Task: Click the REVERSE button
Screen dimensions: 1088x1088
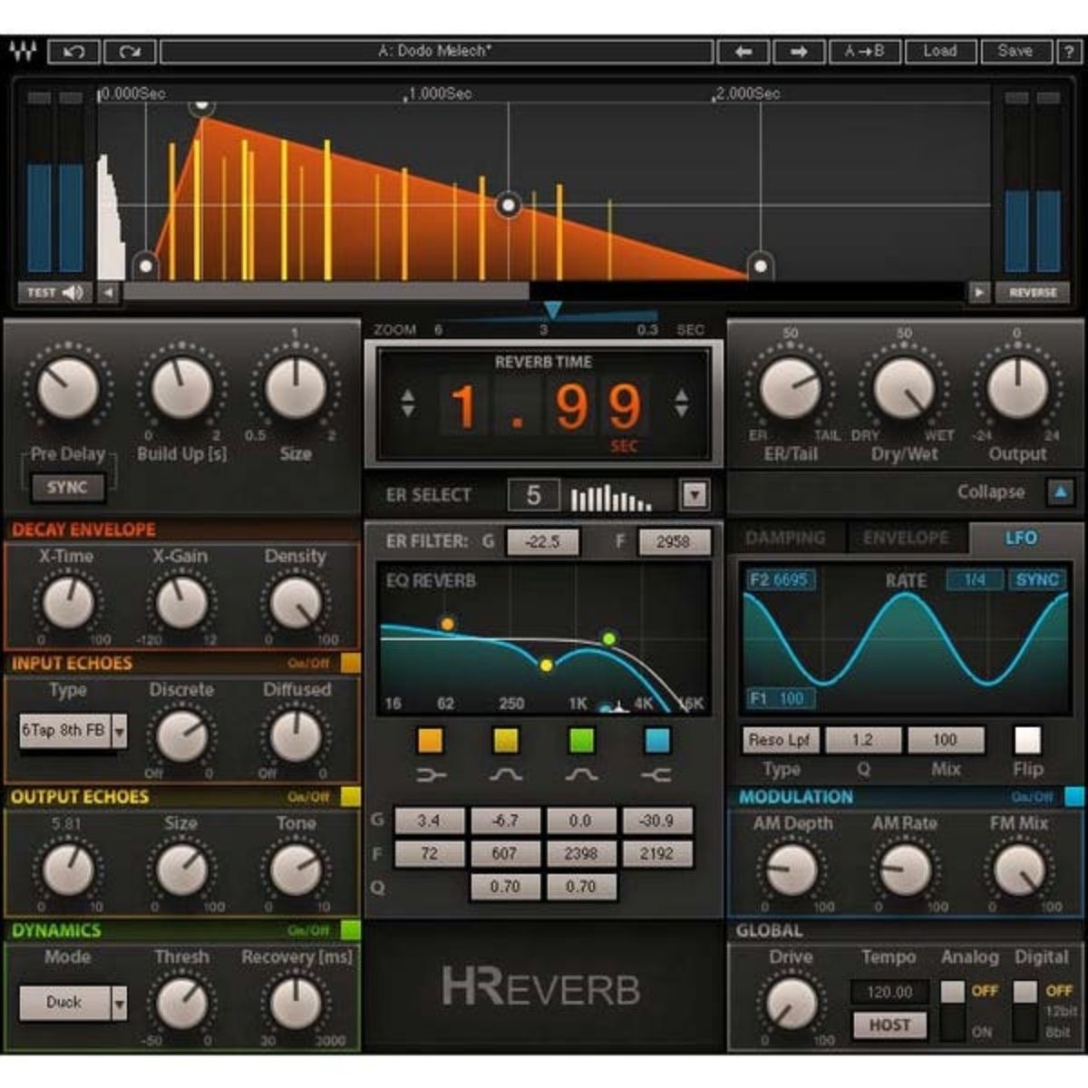Action: coord(1033,293)
